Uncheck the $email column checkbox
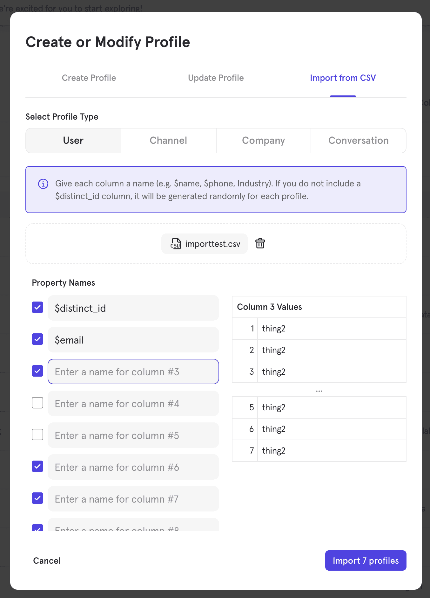The height and width of the screenshot is (598, 430). pyautogui.click(x=37, y=339)
